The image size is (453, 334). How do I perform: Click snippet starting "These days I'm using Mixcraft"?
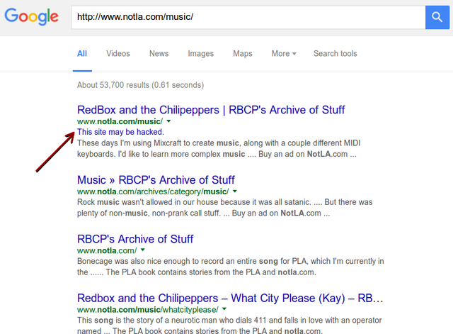tap(219, 148)
